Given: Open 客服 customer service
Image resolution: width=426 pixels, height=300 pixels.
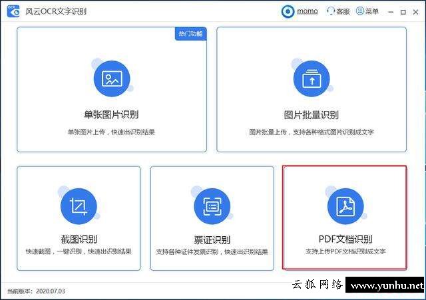Looking at the screenshot, I should click(343, 11).
